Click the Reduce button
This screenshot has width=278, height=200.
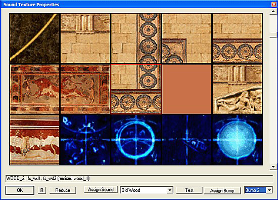pos(63,190)
